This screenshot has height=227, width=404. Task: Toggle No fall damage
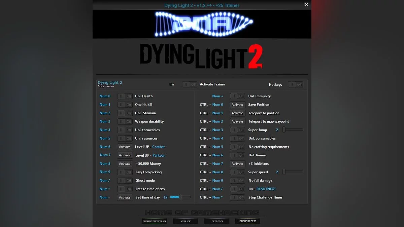click(x=237, y=180)
